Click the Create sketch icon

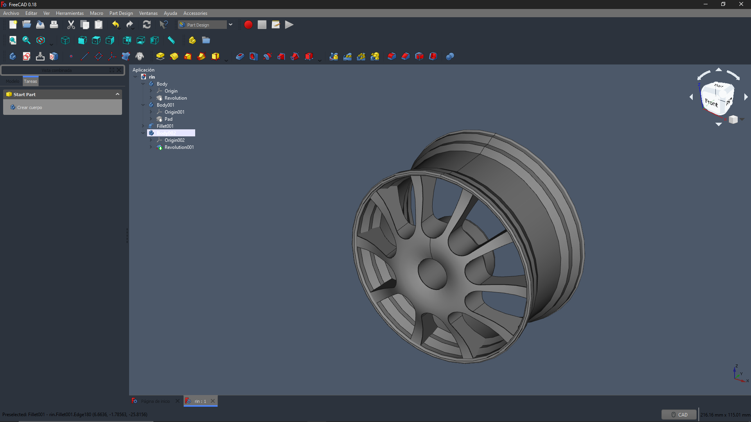click(x=26, y=56)
